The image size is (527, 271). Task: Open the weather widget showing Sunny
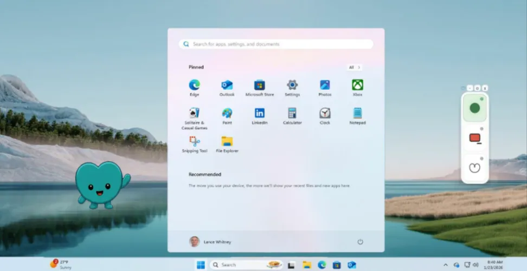pos(60,265)
